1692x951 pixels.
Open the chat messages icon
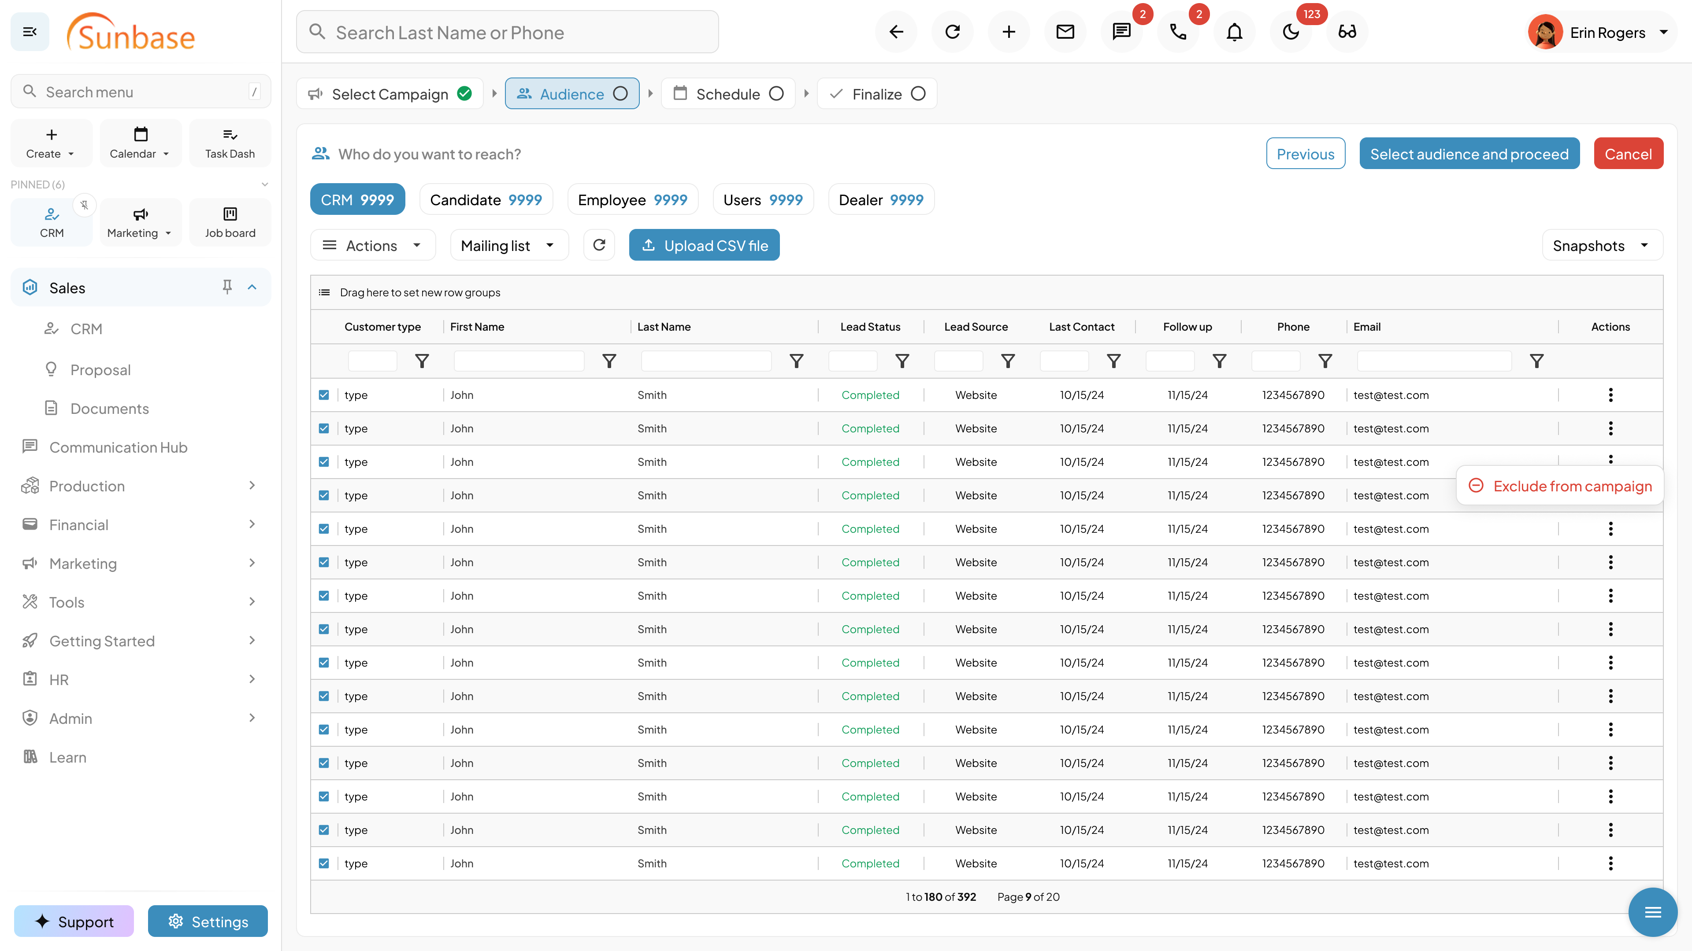pyautogui.click(x=1121, y=32)
